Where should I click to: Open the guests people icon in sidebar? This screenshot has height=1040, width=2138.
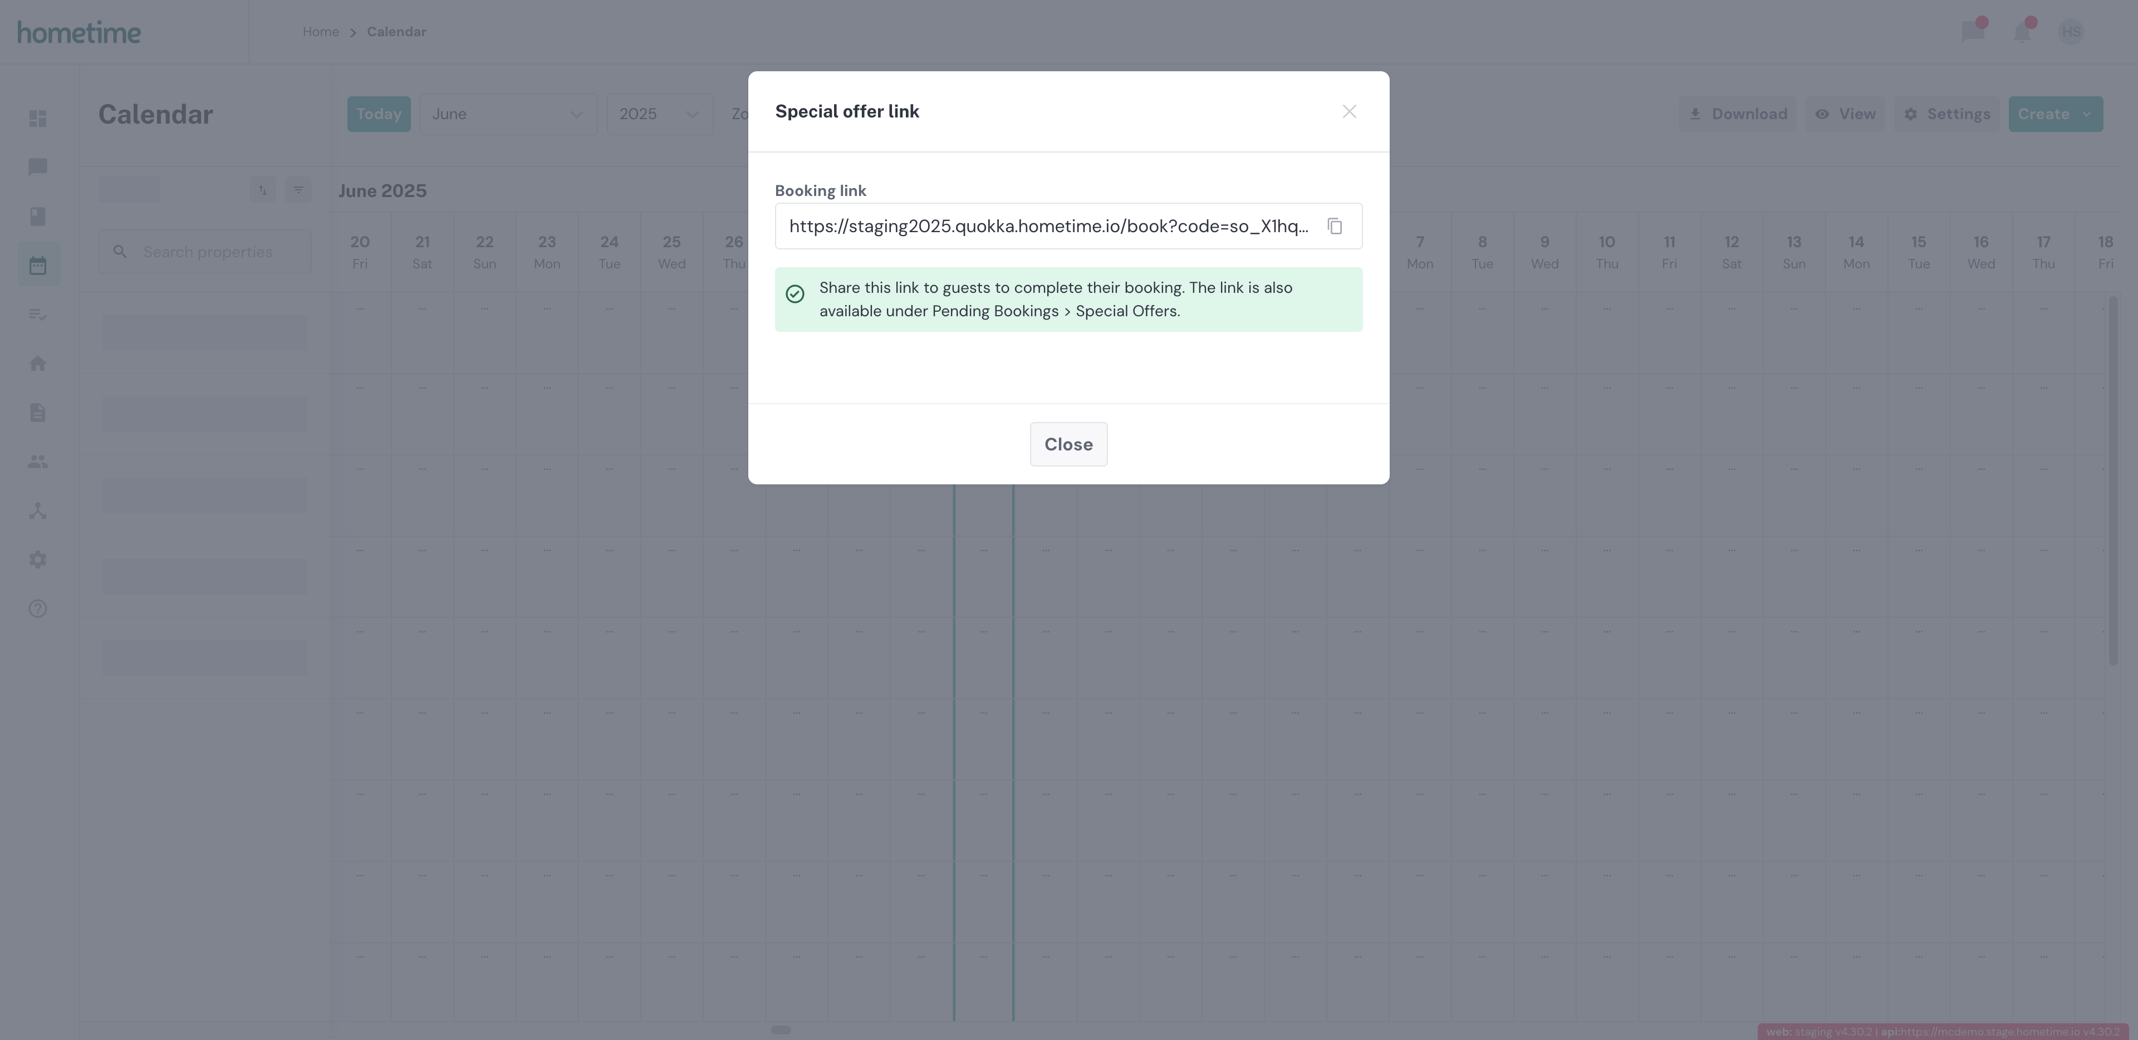click(x=38, y=462)
